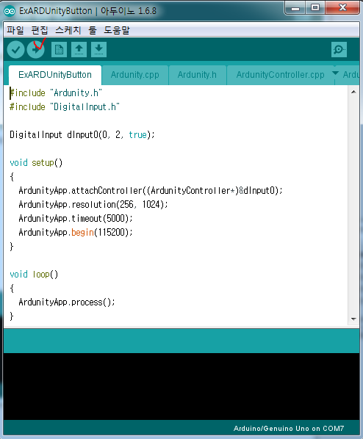
Task: Click the editor scrollbar up arrow
Action: pyautogui.click(x=353, y=92)
